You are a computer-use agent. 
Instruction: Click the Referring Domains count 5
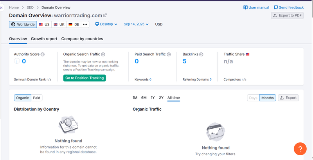(x=210, y=79)
